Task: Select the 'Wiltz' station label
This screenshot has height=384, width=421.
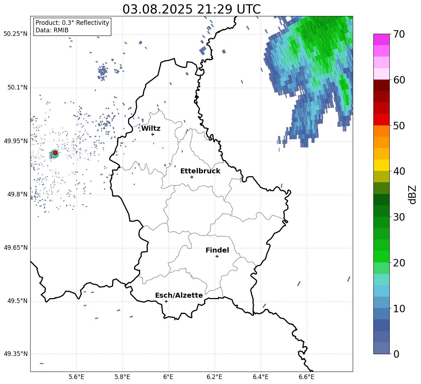Action: tap(151, 129)
